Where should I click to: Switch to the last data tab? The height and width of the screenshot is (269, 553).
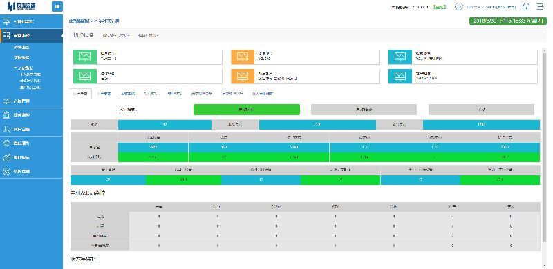[x=263, y=94]
